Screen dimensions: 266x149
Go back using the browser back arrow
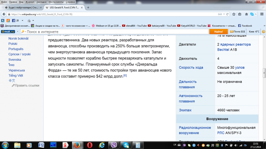click(x=4, y=14)
